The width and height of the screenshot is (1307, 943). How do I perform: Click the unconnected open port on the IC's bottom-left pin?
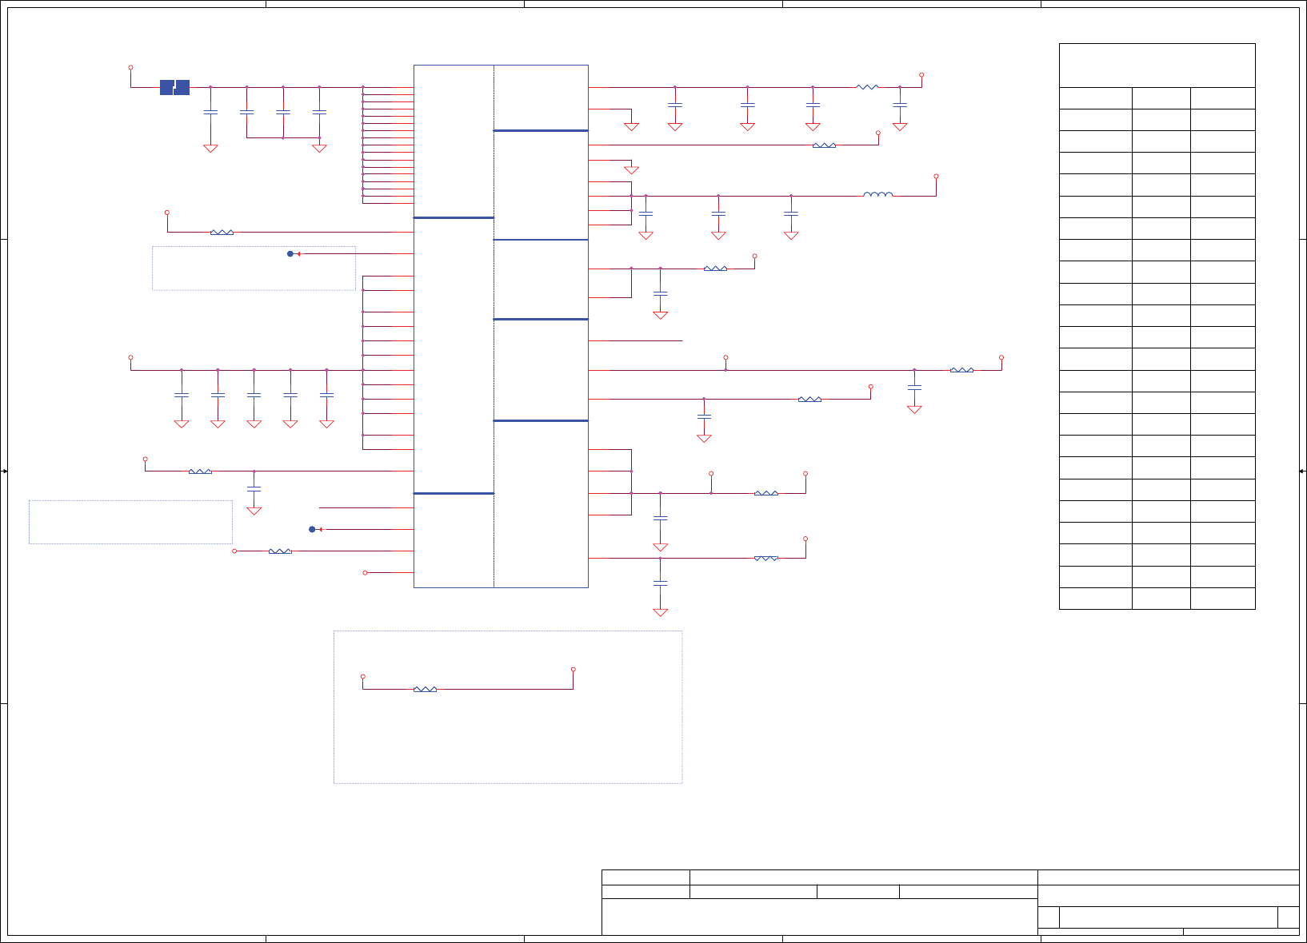[x=366, y=572]
